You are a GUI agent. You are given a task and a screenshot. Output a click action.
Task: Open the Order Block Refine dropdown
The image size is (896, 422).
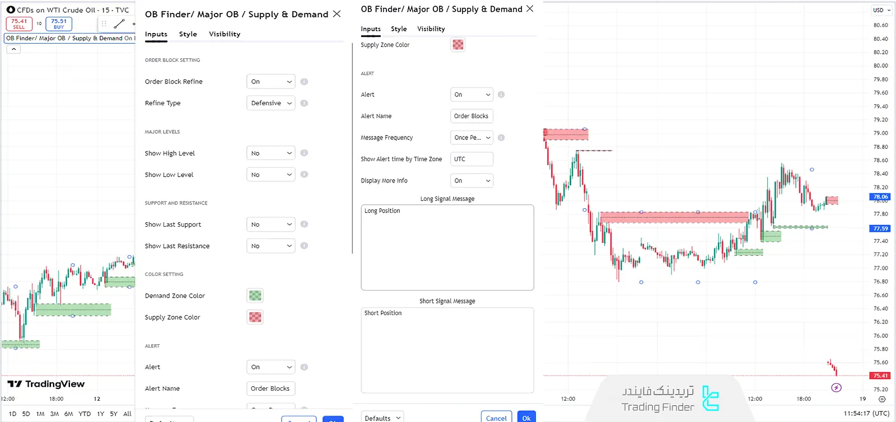[270, 82]
